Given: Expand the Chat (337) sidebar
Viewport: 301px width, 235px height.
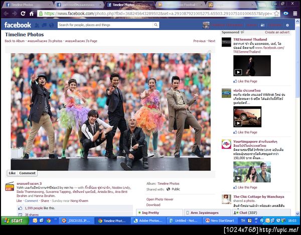Looking at the screenshot, I should coord(261,213).
